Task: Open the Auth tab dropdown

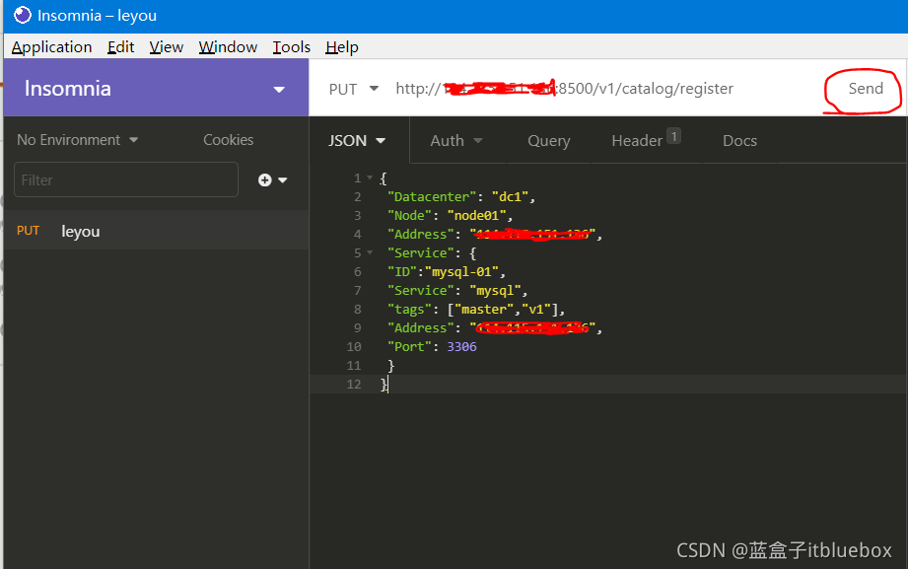Action: 456,141
